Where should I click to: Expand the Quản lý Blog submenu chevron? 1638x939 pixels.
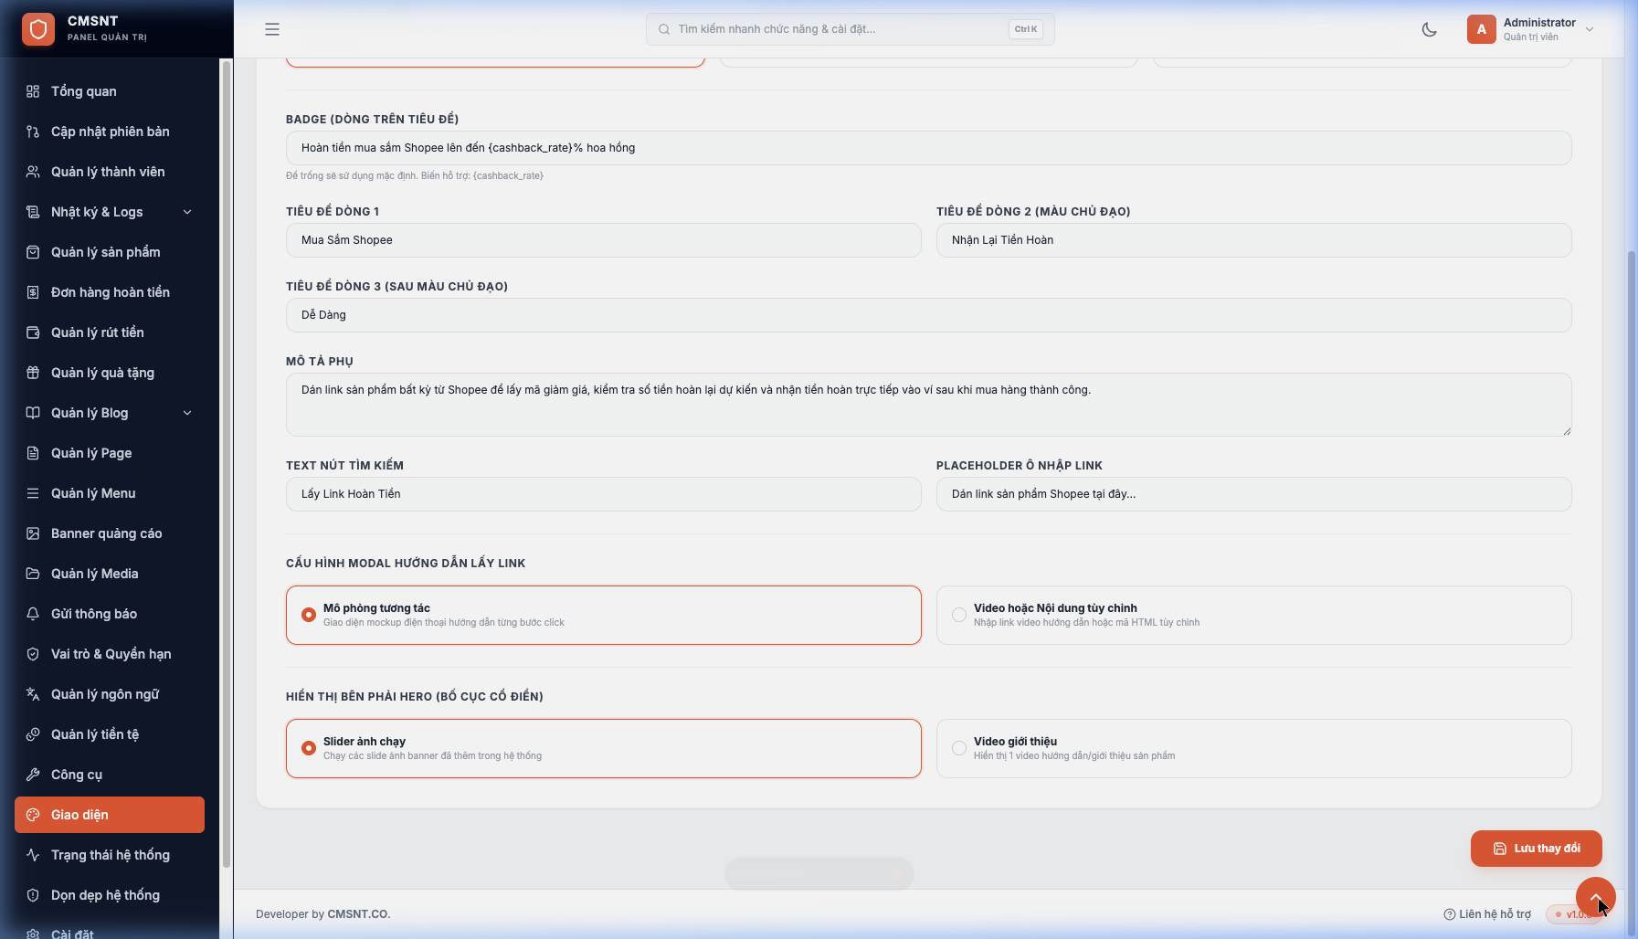point(187,413)
